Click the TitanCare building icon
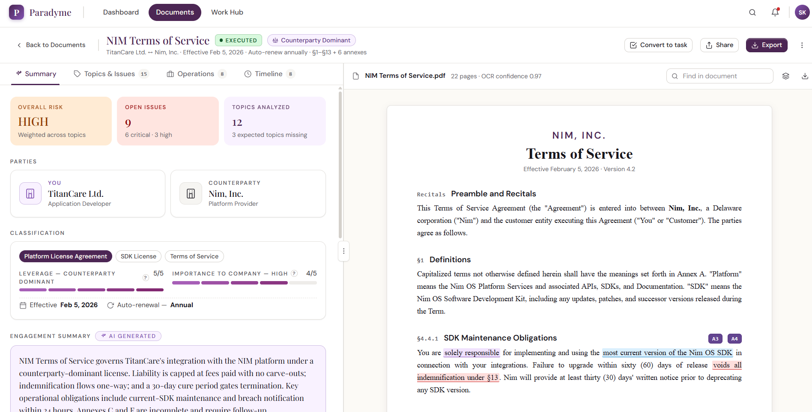 coord(30,193)
